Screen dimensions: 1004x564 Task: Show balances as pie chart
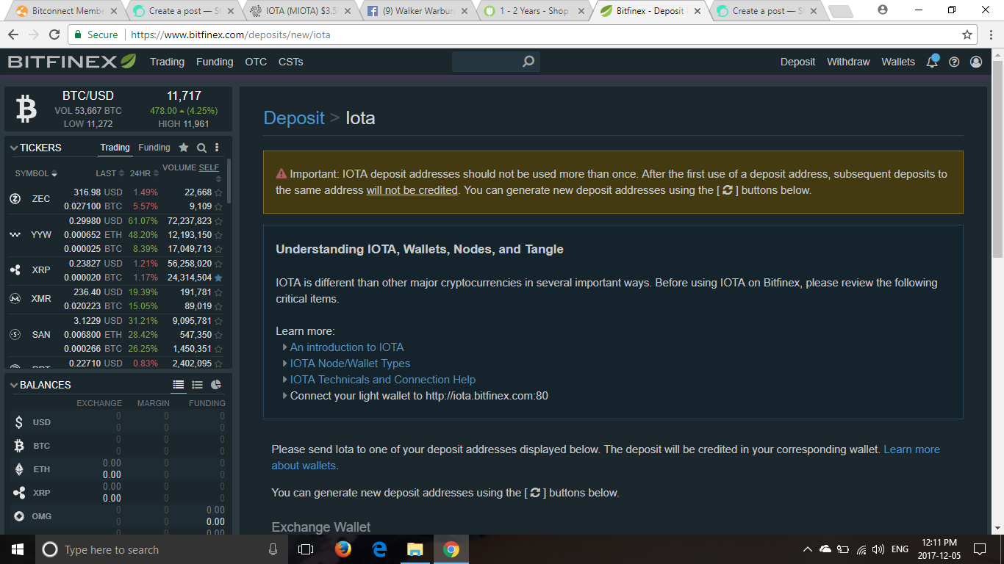(x=216, y=385)
